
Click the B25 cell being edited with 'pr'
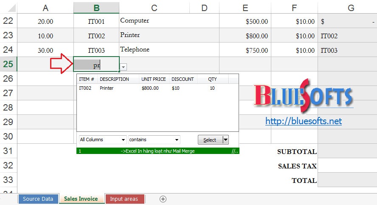(96, 64)
